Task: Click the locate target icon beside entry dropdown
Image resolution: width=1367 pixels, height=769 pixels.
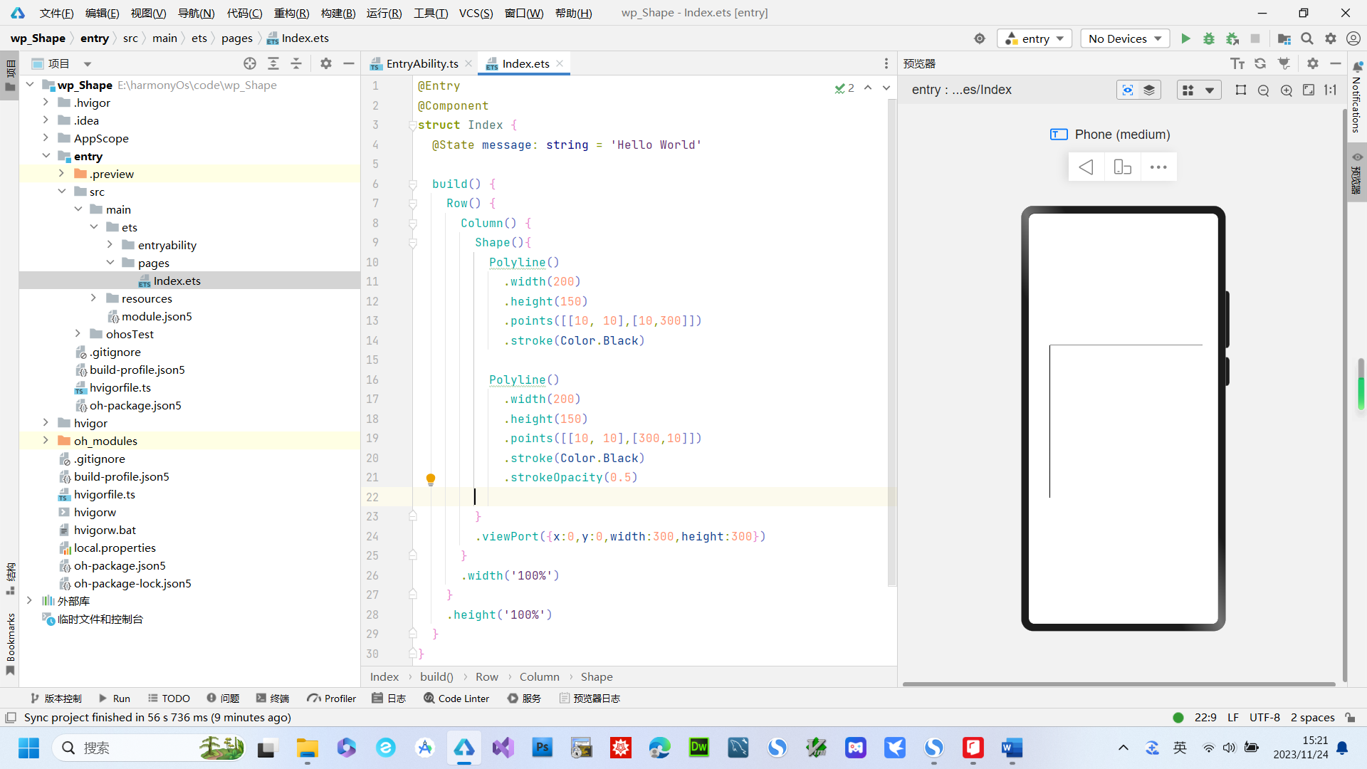Action: [x=980, y=38]
